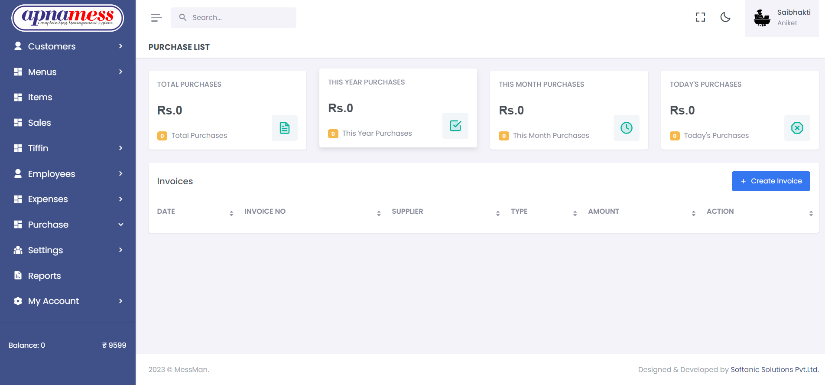825x385 pixels.
Task: Click the Items grid icon in sidebar
Action: pyautogui.click(x=18, y=97)
